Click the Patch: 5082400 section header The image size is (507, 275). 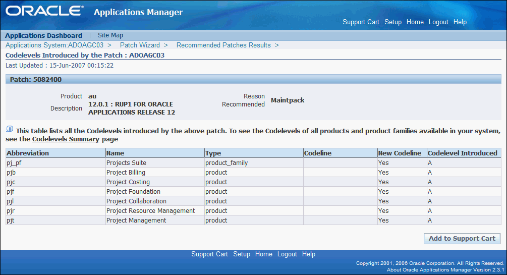[253, 79]
